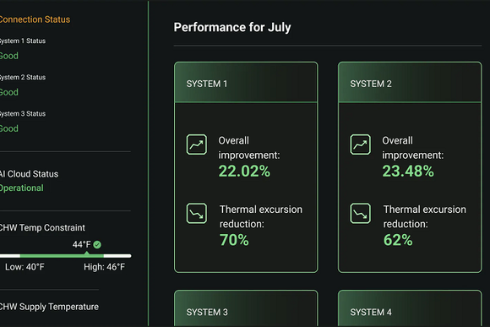Click the System 2 Status Good indicator
Screen dimensions: 490x327
pos(9,92)
